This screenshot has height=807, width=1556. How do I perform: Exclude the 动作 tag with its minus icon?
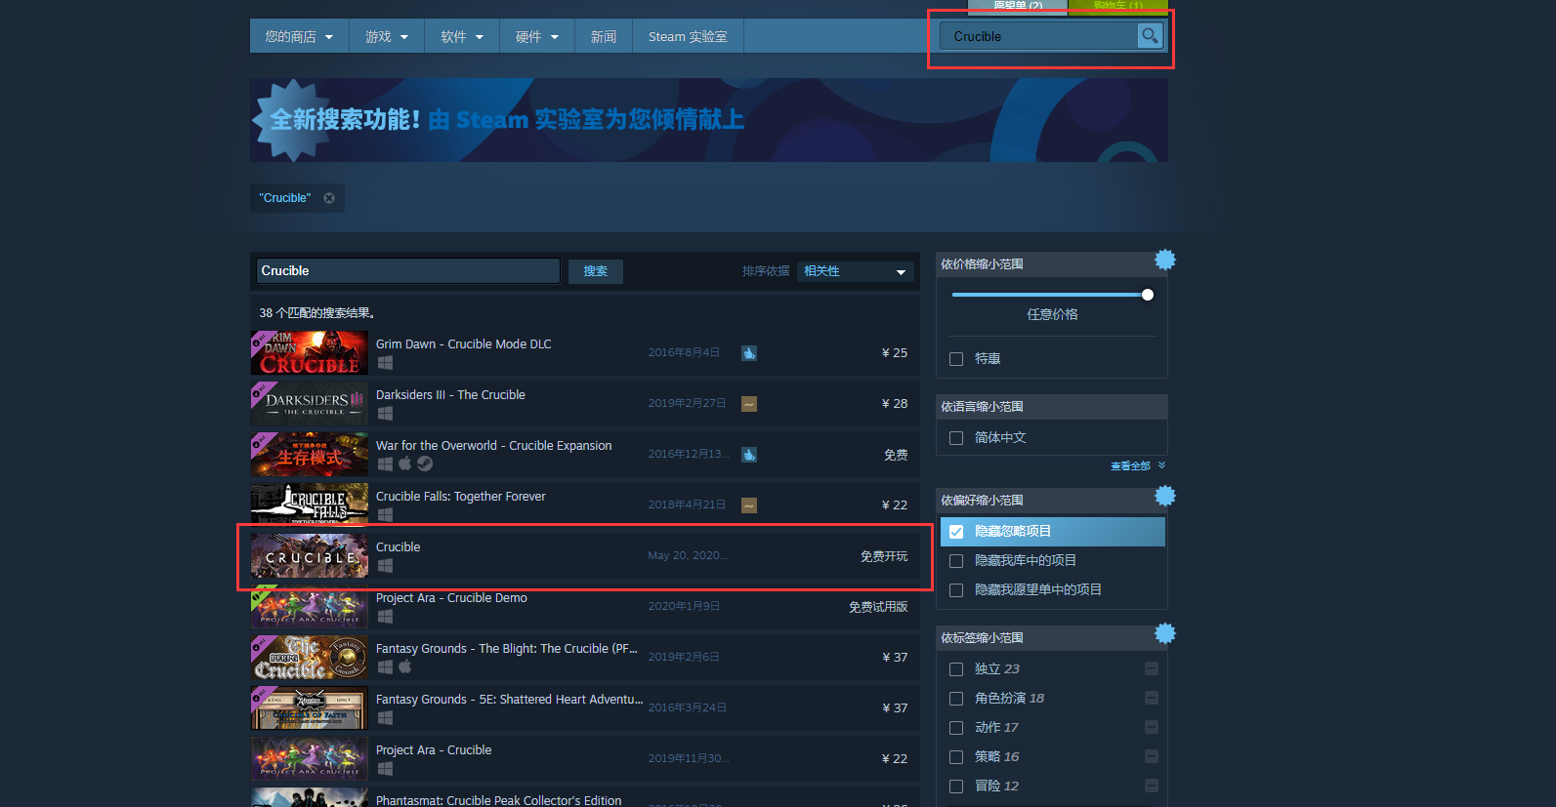[x=1152, y=727]
